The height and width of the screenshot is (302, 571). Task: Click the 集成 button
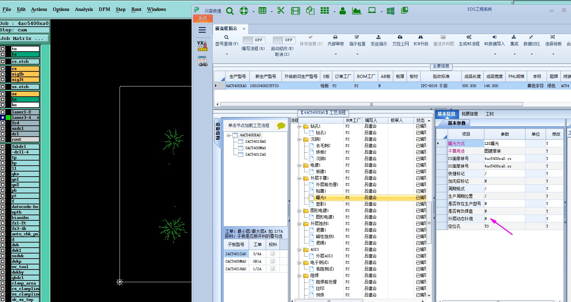pyautogui.click(x=514, y=41)
